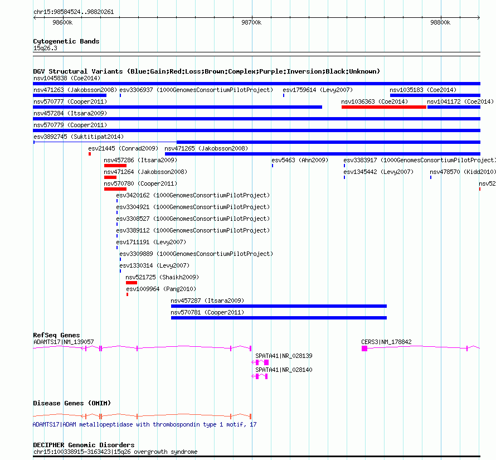Select esv5463 (Ahn2009) variant label
The width and height of the screenshot is (496, 460).
coord(300,160)
